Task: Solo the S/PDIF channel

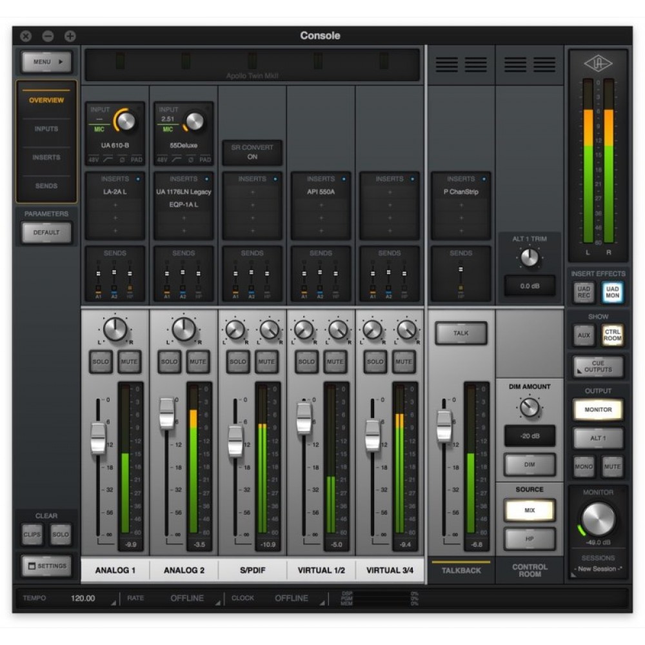Action: tap(238, 362)
